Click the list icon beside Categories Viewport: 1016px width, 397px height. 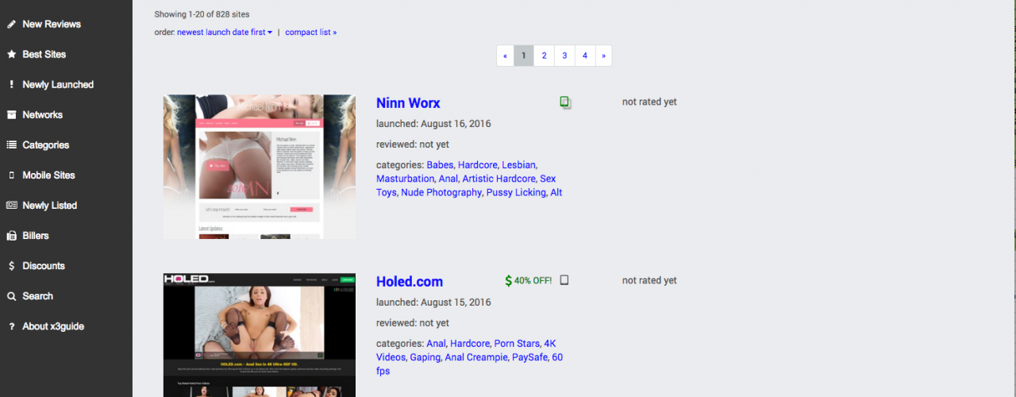[x=11, y=145]
